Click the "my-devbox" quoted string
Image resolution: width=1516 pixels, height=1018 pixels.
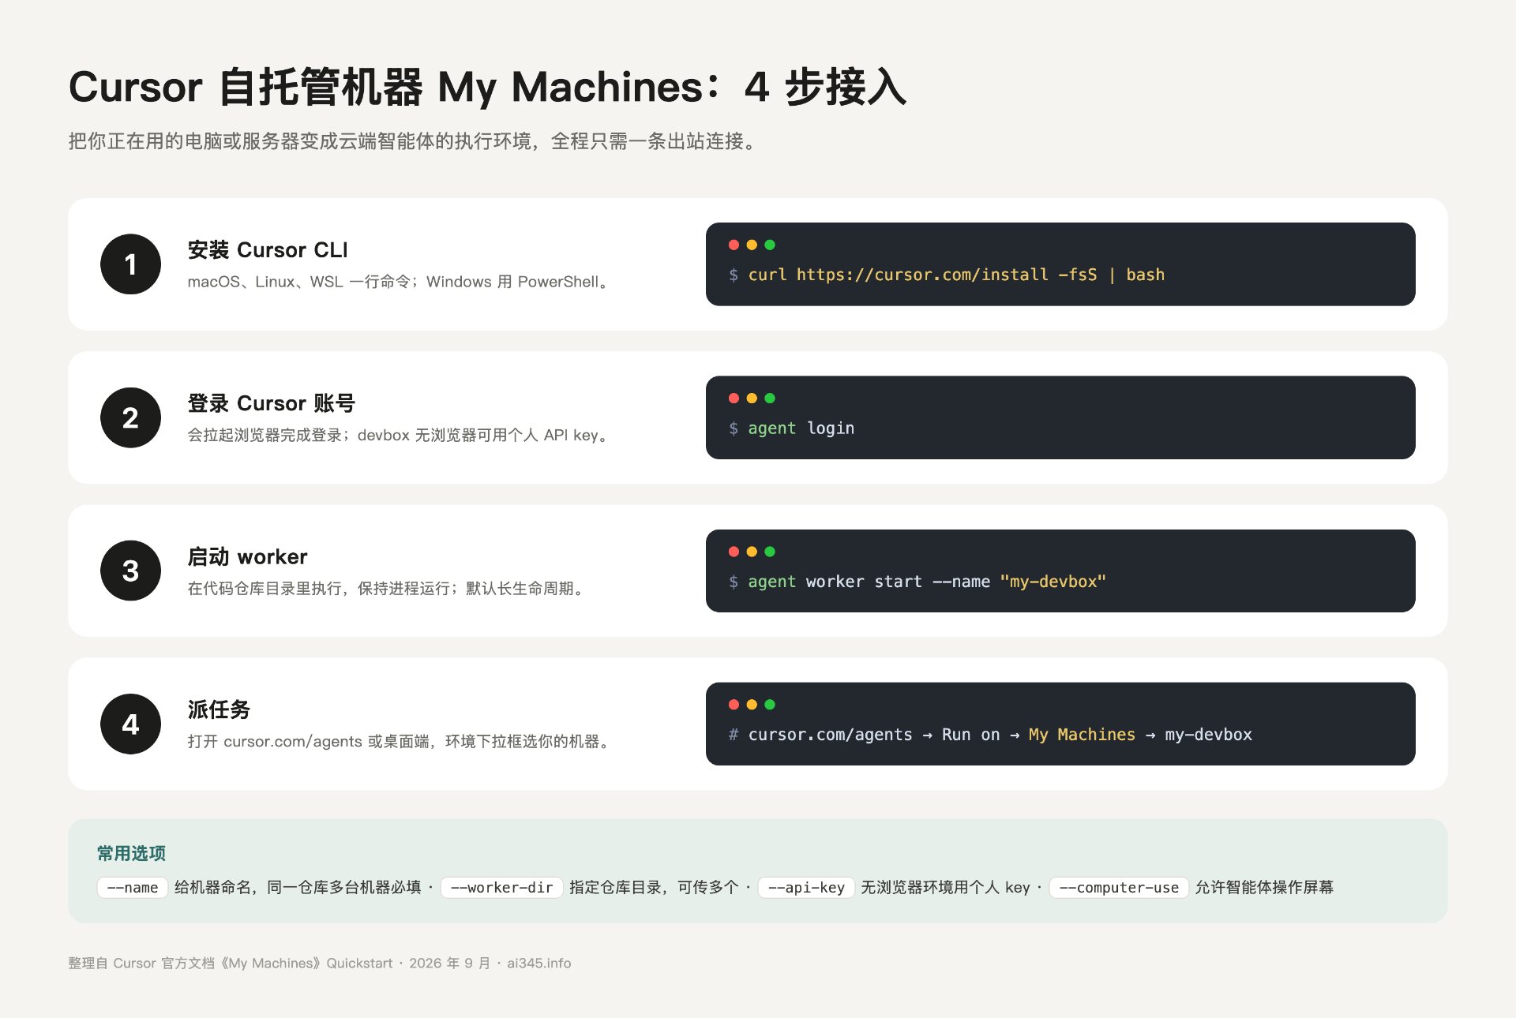click(1053, 582)
